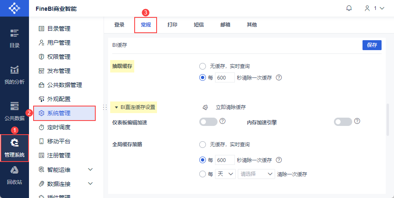Turn on the 内存加速引擎 switch

click(x=343, y=122)
